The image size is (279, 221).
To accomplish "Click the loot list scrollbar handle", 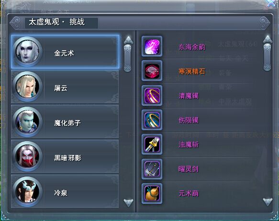I will click(x=267, y=57).
